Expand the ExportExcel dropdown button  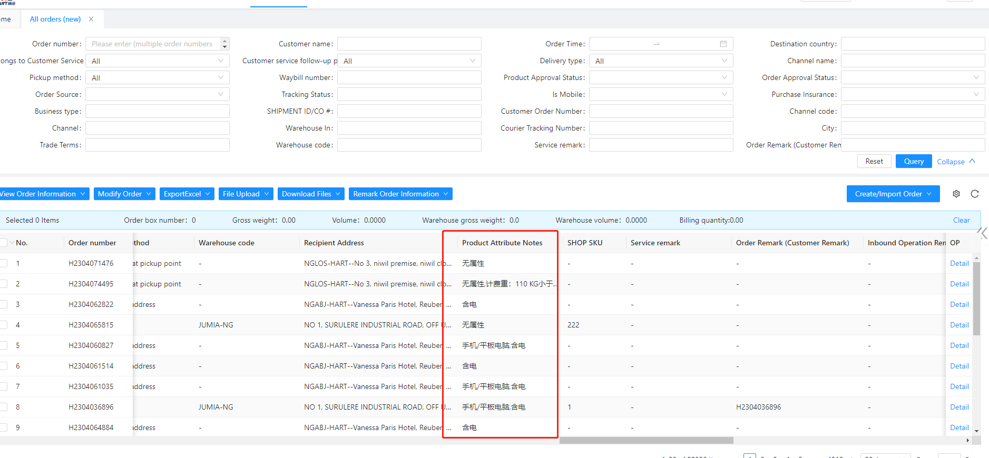[x=187, y=194]
